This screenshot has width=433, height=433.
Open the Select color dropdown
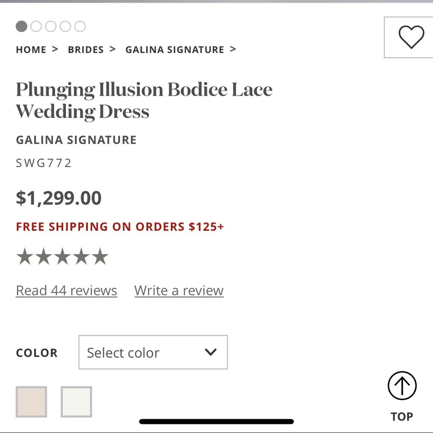(x=153, y=352)
